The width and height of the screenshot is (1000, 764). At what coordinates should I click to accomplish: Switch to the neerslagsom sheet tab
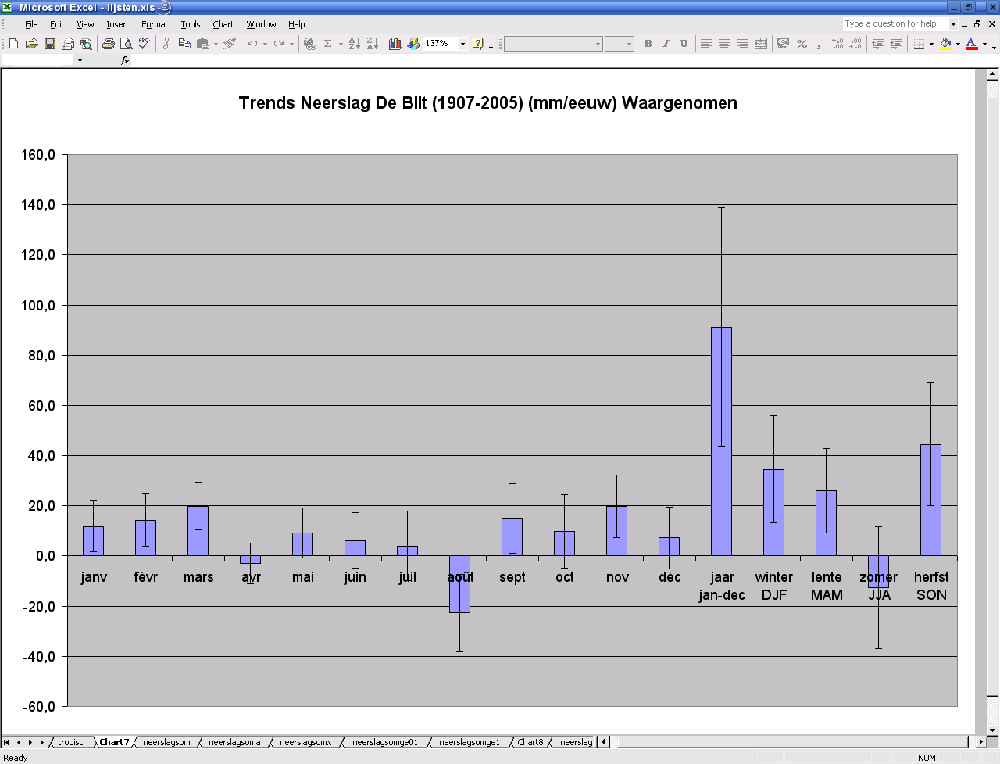pos(166,742)
